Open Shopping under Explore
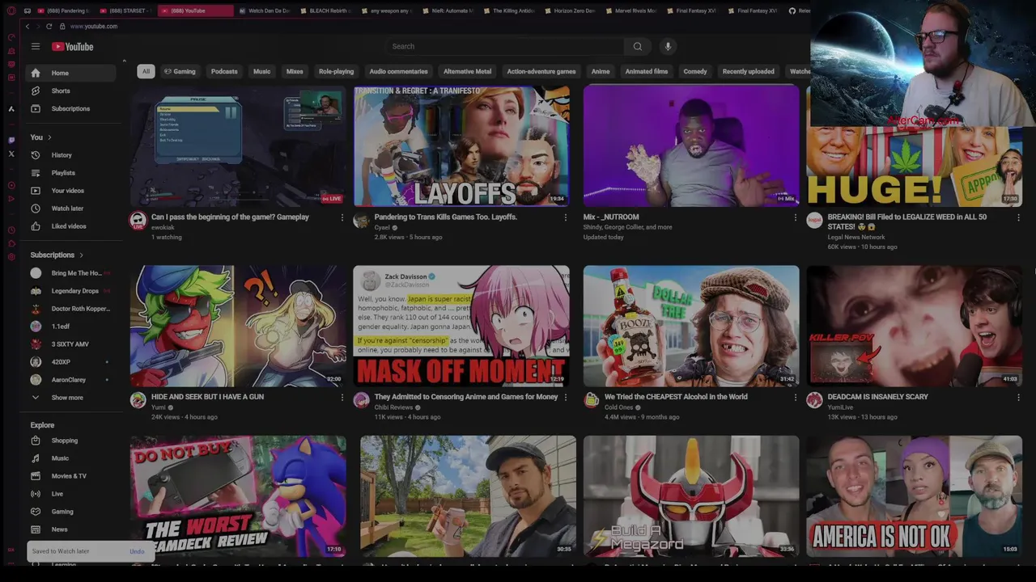1036x582 pixels. point(70,441)
